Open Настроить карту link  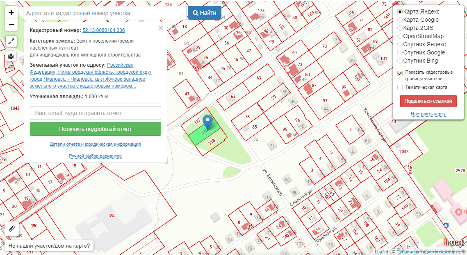[428, 114]
